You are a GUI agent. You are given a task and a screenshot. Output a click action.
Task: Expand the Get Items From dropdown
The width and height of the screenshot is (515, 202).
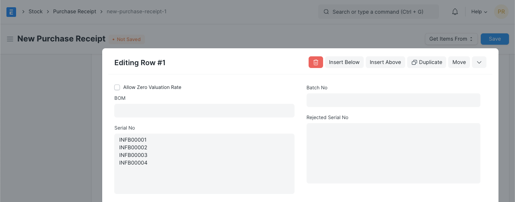point(451,39)
